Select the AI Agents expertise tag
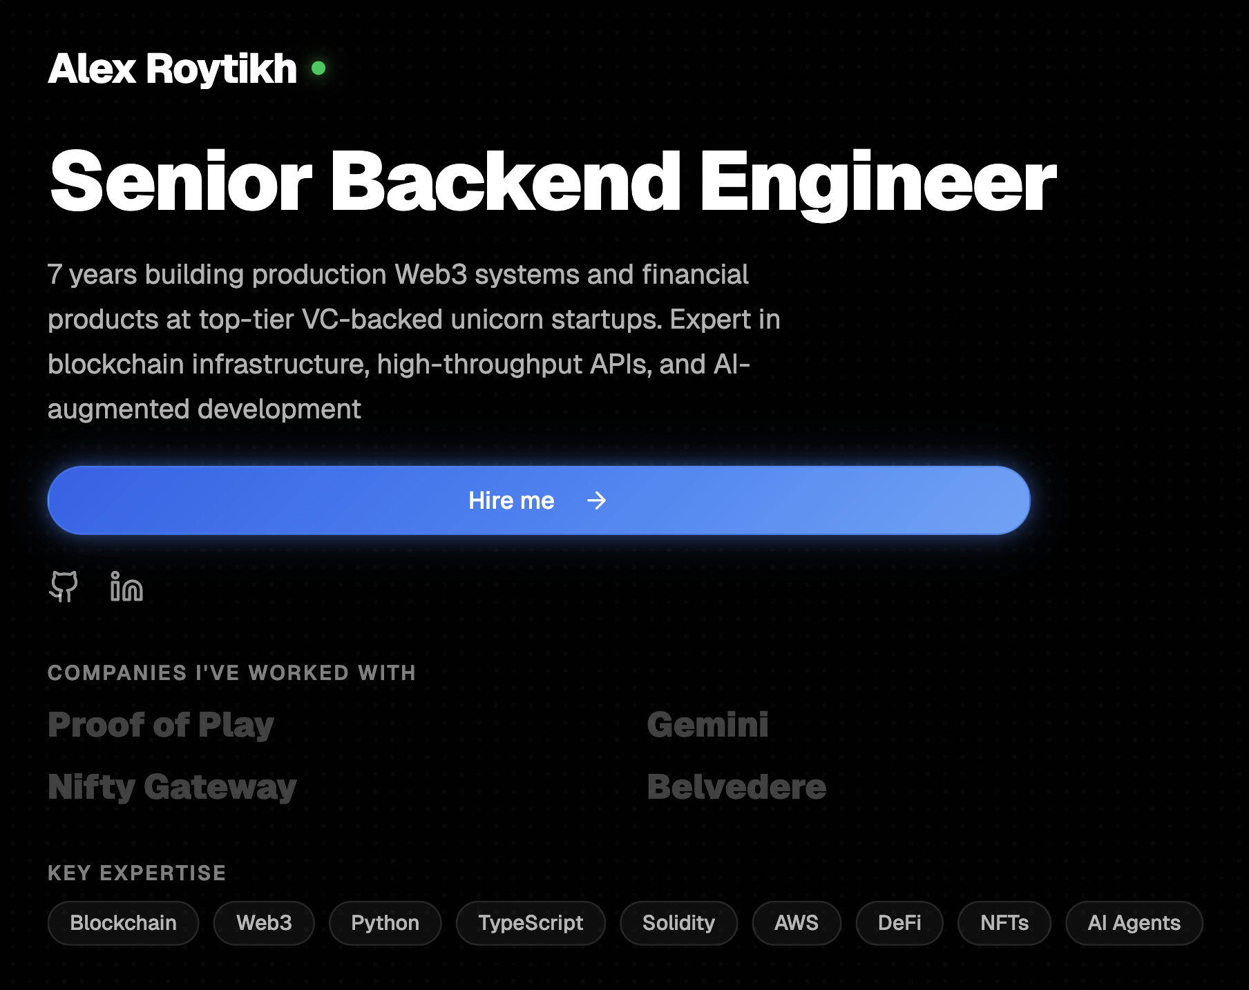Screen dimensions: 1249x990 (1134, 923)
